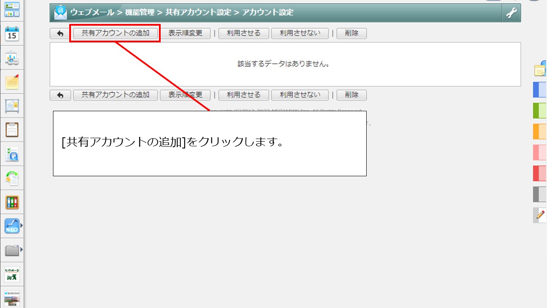Click the wrench settings icon in header
The image size is (547, 308).
pyautogui.click(x=512, y=13)
